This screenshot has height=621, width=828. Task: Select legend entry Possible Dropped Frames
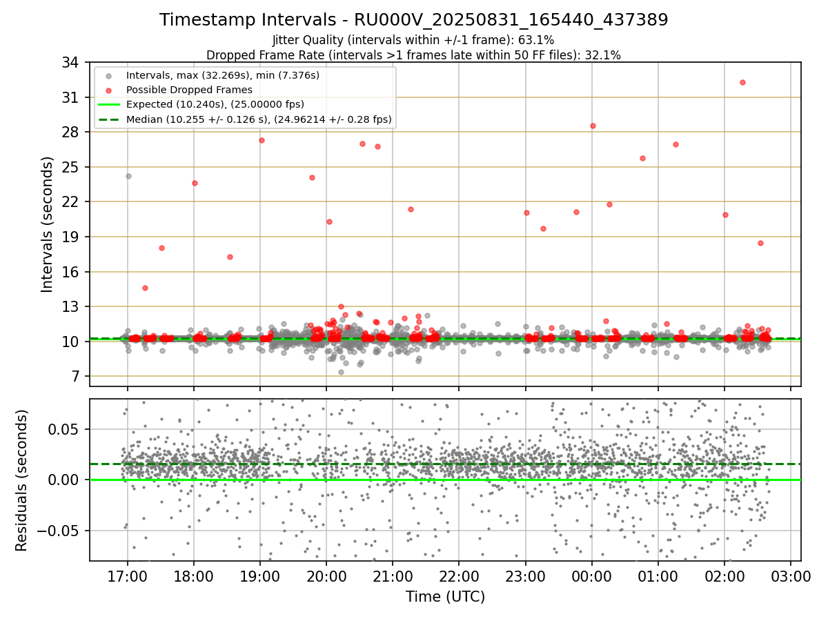click(189, 90)
